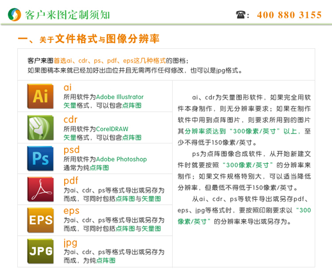
Task: Click the yellow EPS format icon
Action: tap(40, 220)
